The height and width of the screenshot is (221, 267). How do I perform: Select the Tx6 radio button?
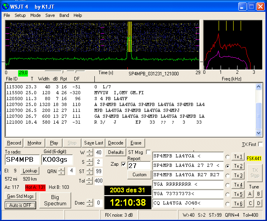228,204
